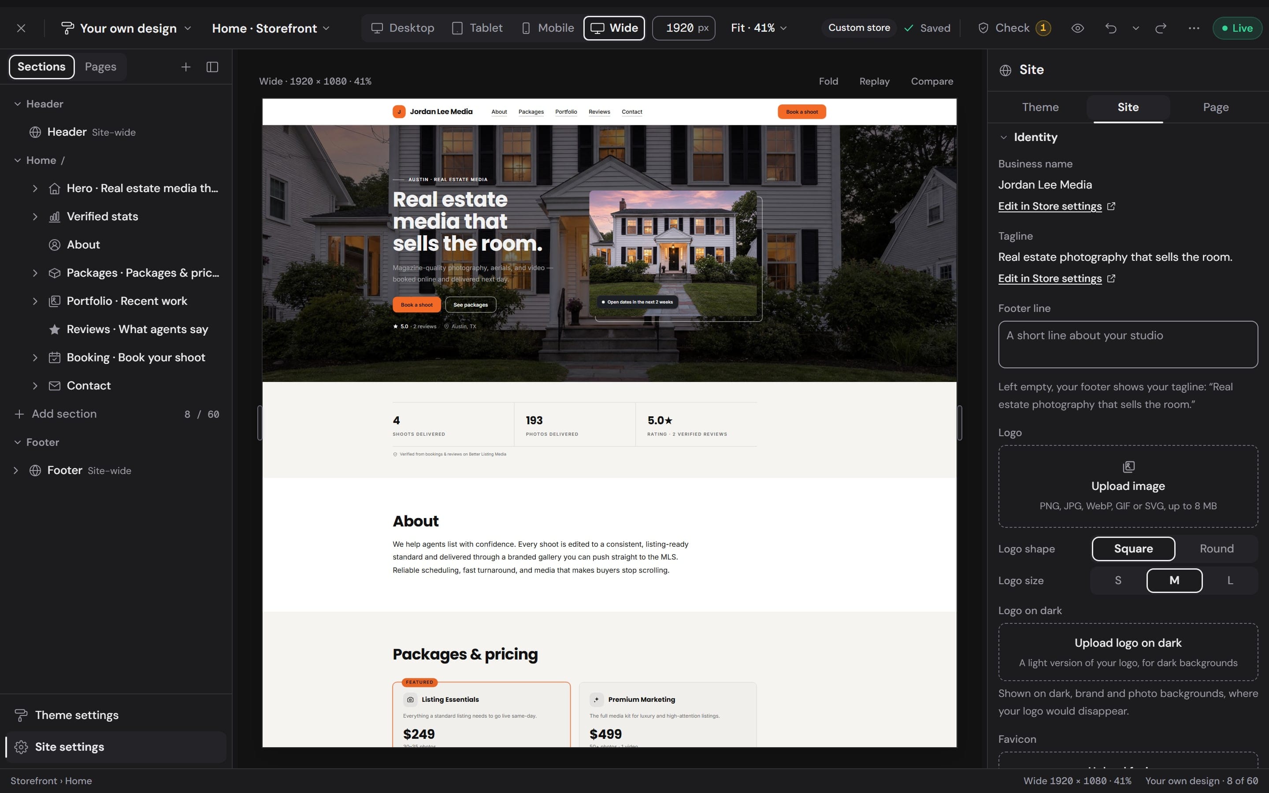Switch to the Pages tab
1269x793 pixels.
(x=100, y=67)
